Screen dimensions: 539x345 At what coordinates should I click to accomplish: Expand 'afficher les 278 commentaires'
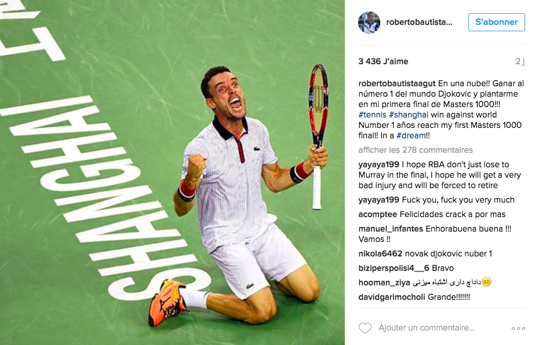415,150
